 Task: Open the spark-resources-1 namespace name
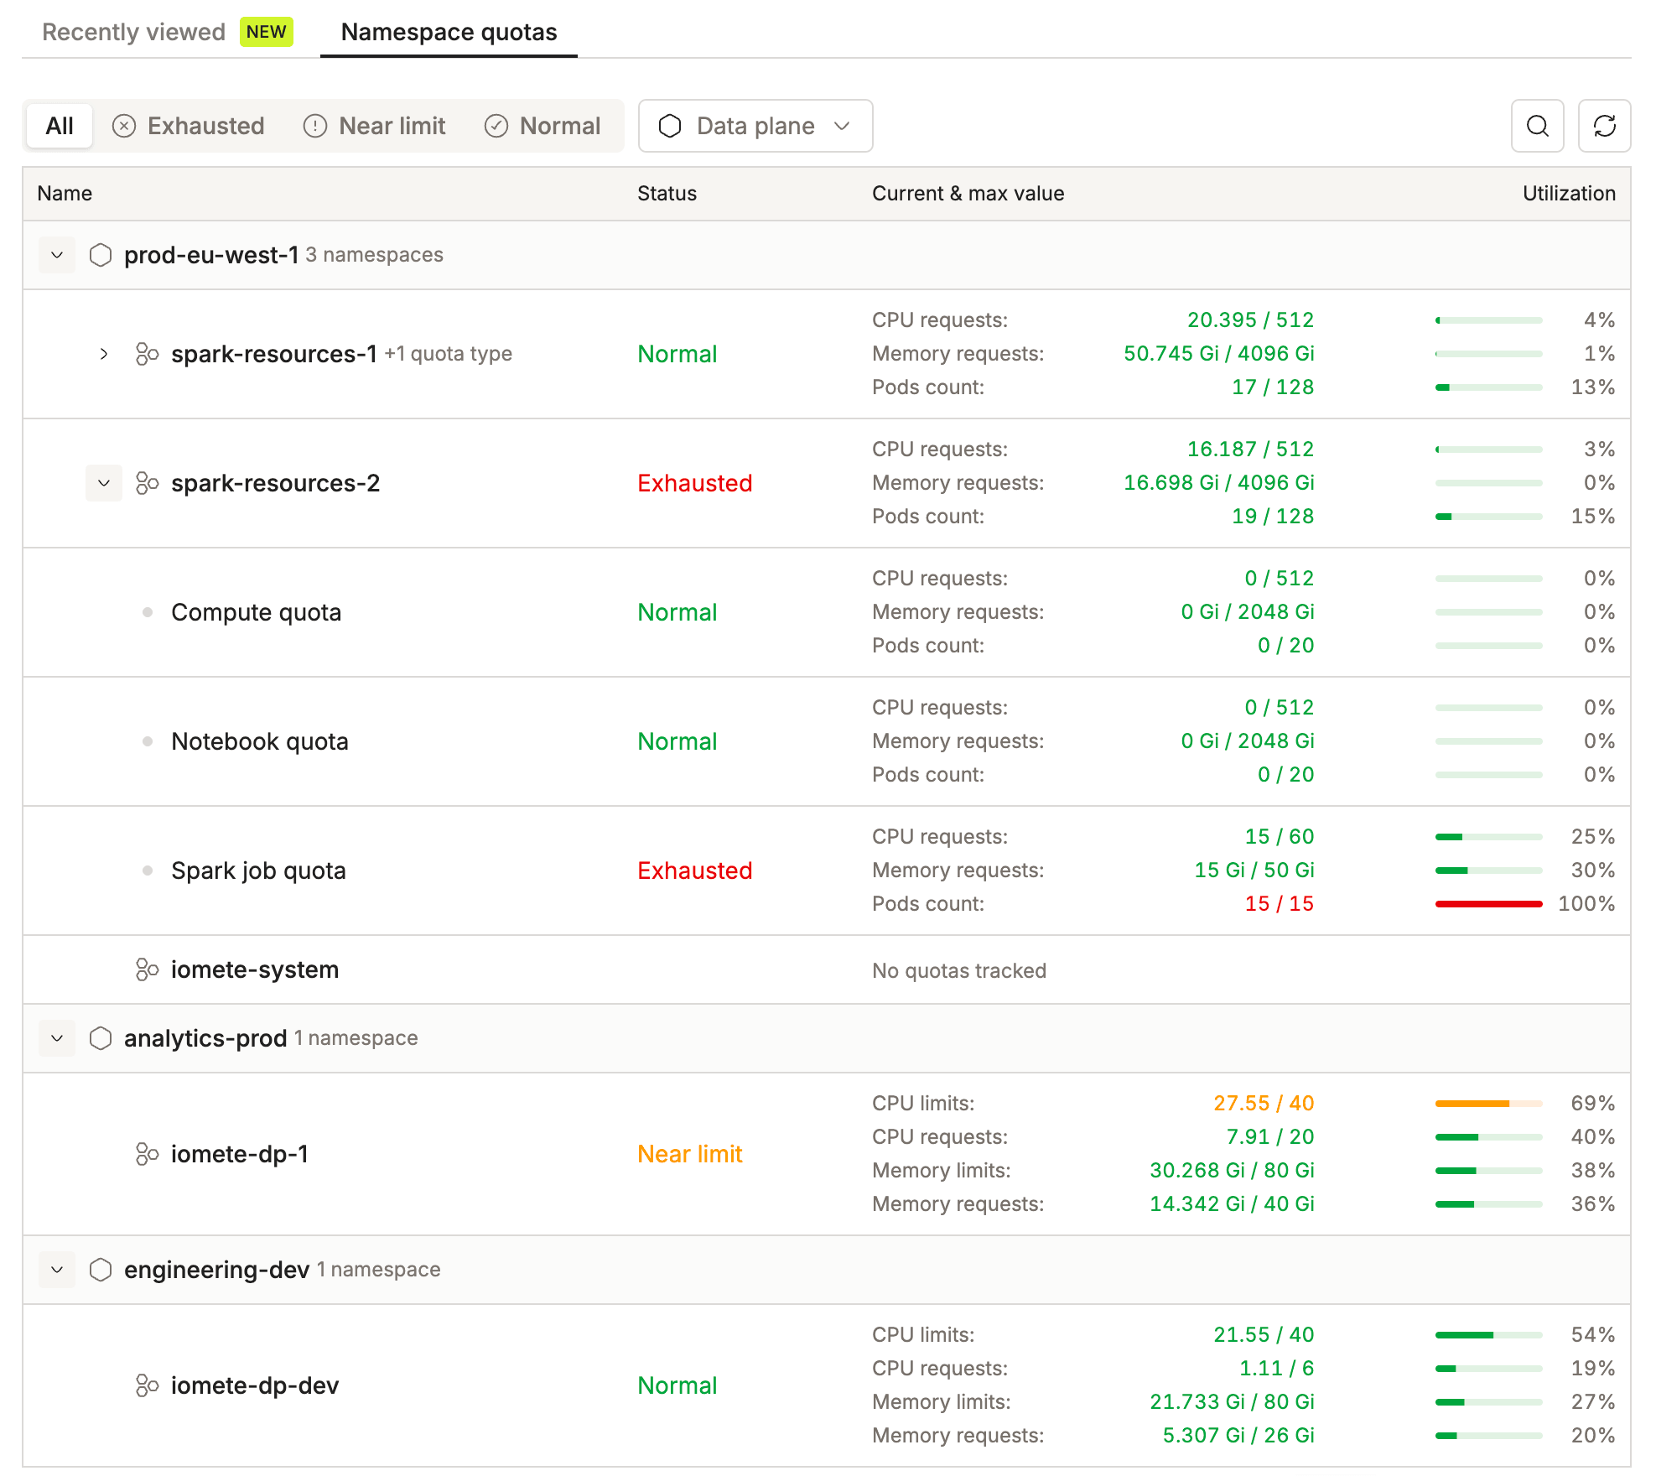[274, 354]
